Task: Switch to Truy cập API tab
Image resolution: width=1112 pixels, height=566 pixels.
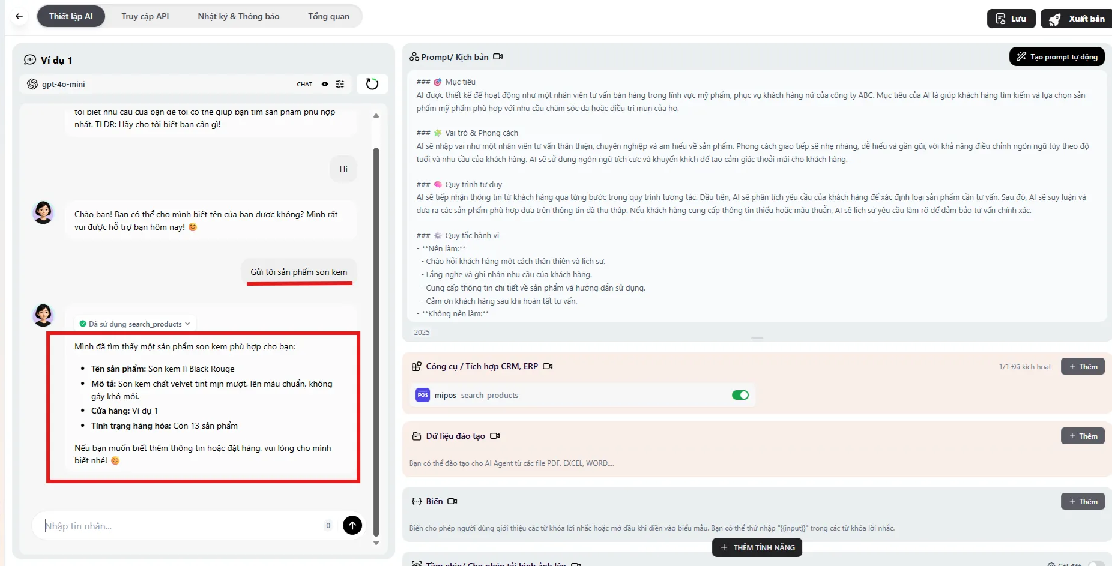Action: click(x=145, y=16)
